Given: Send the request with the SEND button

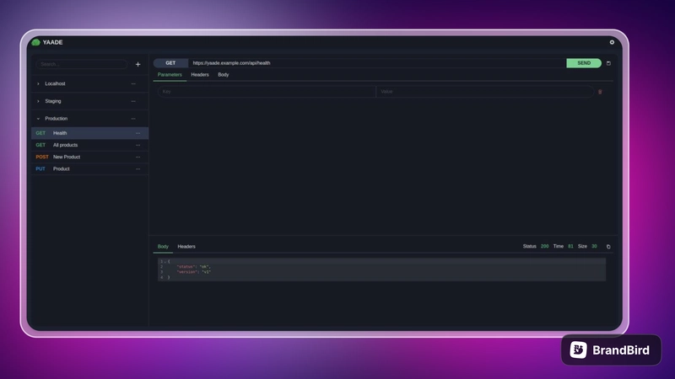Looking at the screenshot, I should pos(584,63).
